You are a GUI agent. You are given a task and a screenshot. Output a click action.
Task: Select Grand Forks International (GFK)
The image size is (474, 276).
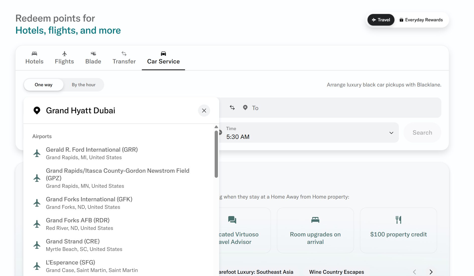(118, 203)
